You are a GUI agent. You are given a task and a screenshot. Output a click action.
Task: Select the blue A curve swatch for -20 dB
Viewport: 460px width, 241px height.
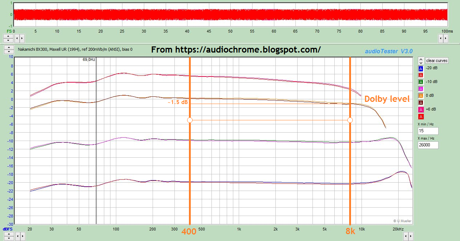coord(421,68)
